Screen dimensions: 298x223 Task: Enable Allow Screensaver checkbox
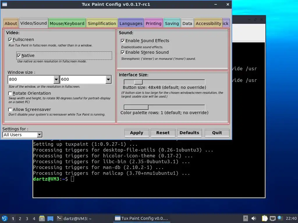click(10, 109)
